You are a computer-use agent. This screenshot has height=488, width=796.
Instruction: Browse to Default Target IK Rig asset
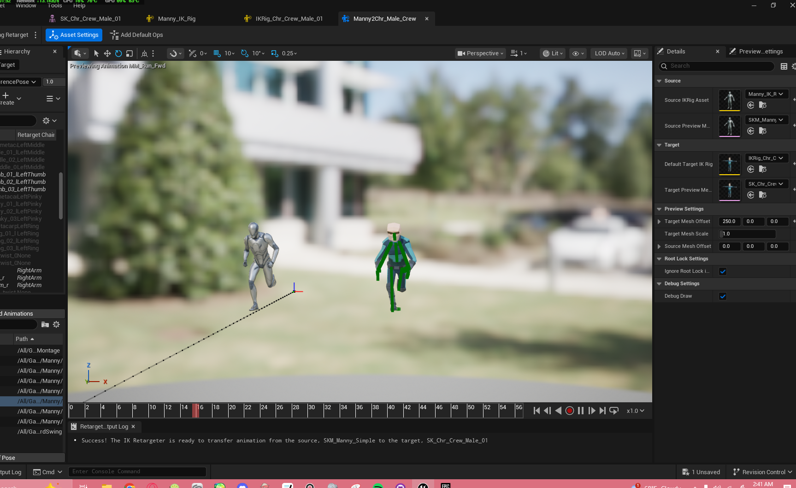(x=763, y=170)
